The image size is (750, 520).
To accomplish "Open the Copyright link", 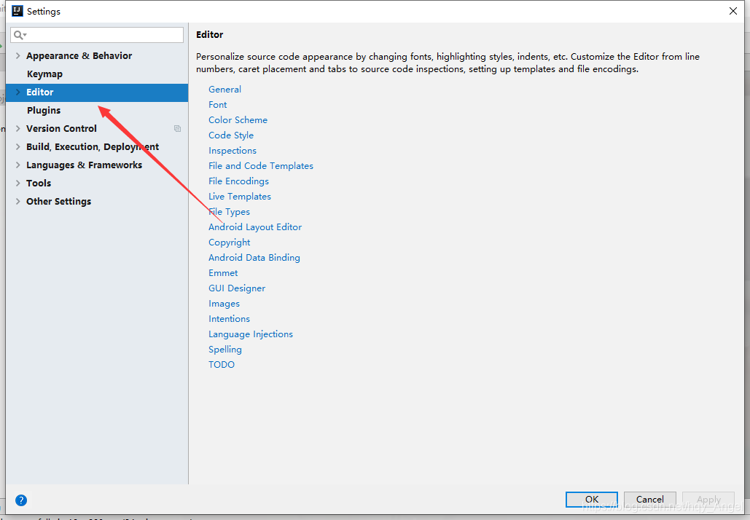I will click(229, 243).
